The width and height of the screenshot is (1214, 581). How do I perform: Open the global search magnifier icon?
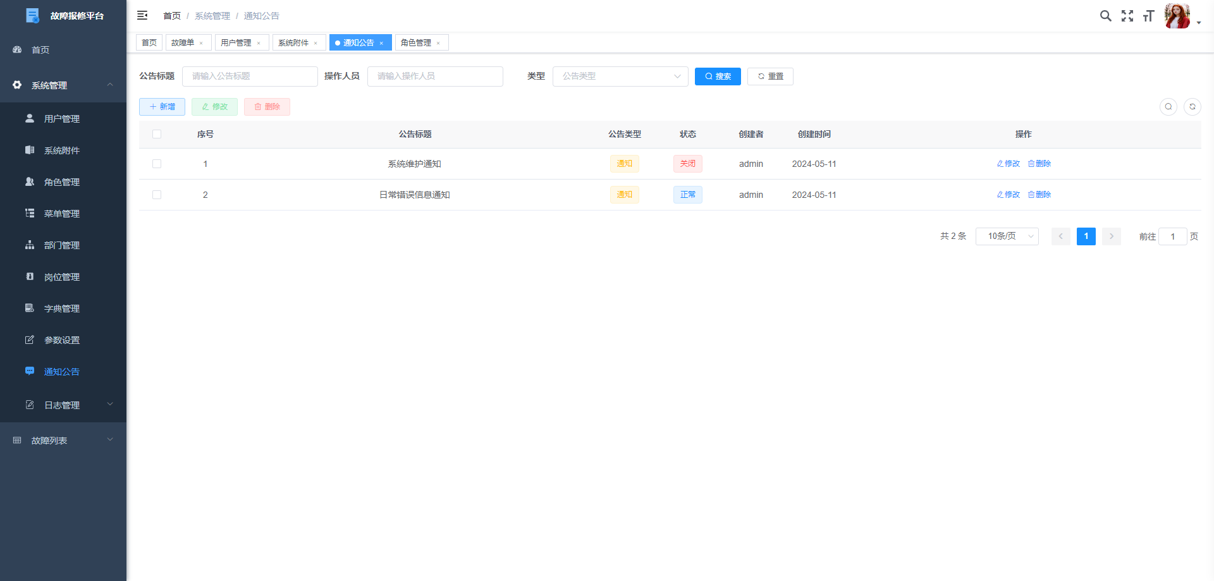[1105, 16]
